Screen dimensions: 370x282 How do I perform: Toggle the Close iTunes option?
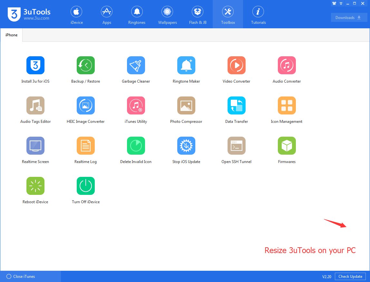point(21,277)
